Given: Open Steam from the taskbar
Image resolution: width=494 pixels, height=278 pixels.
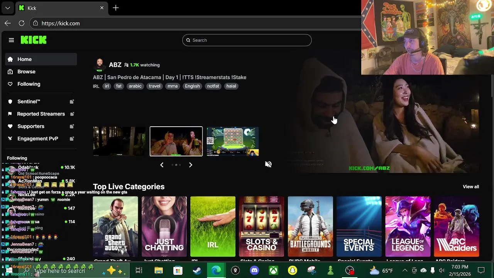Looking at the screenshot, I should 197,270.
